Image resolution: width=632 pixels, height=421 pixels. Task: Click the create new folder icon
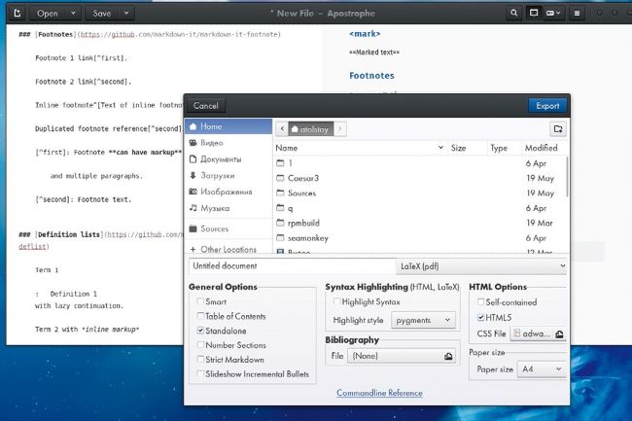coord(557,128)
